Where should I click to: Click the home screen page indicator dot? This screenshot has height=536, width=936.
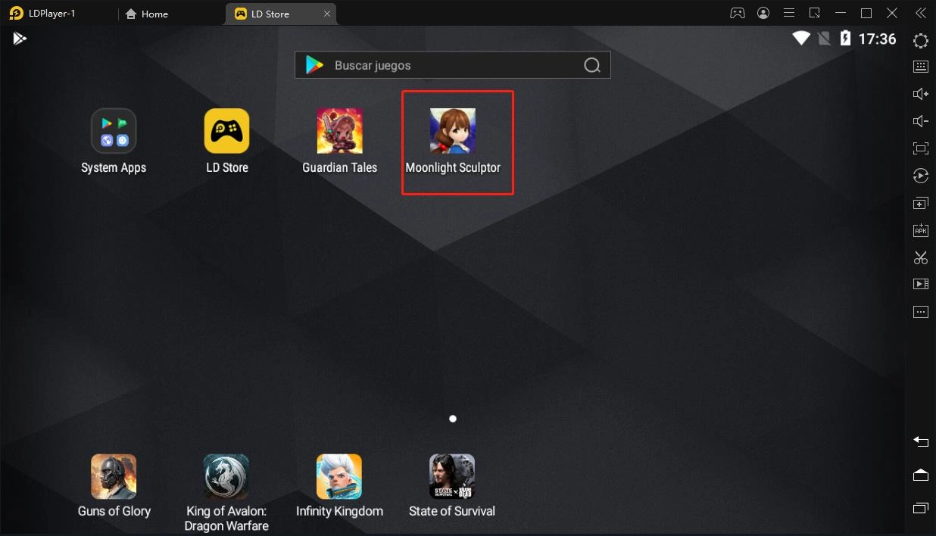pos(453,419)
